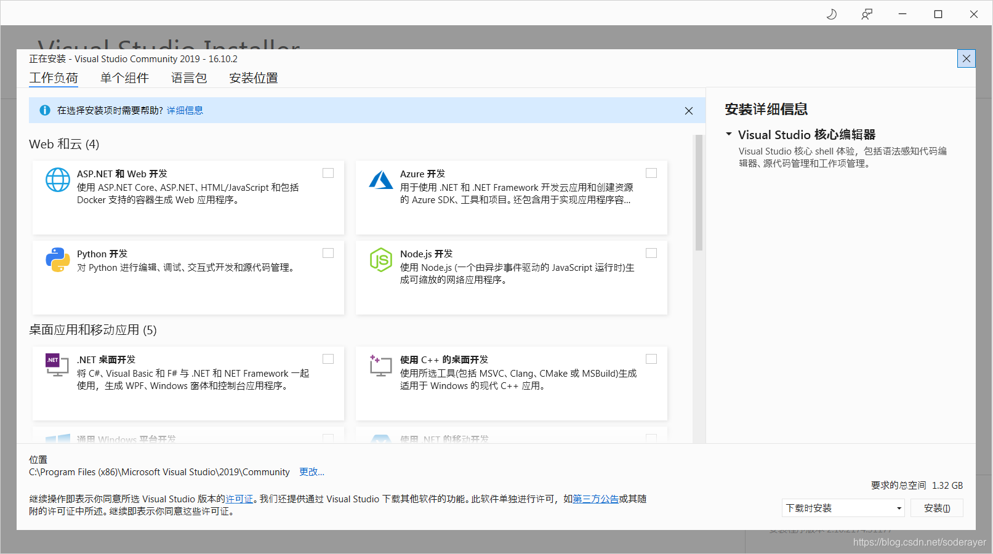Click the Node.js hexagon icon
The image size is (993, 554).
[x=381, y=260]
